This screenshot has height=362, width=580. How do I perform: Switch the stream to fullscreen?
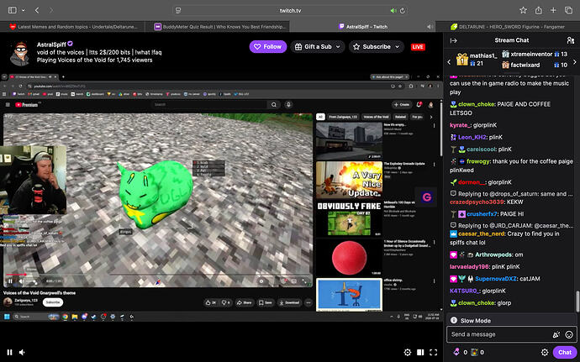point(433,353)
